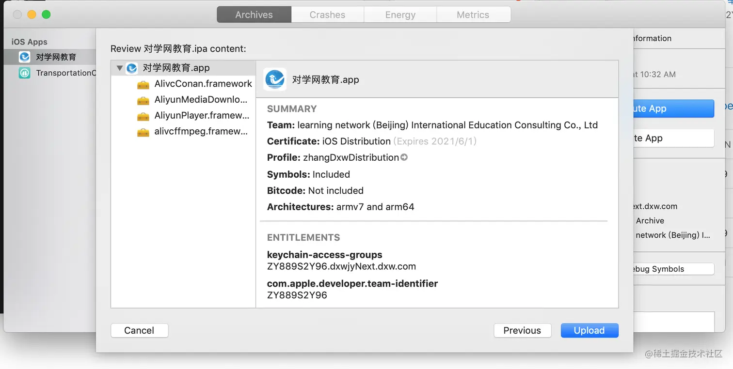Click the 对学网教育 app icon in sidebar
The image size is (733, 369).
pos(25,57)
